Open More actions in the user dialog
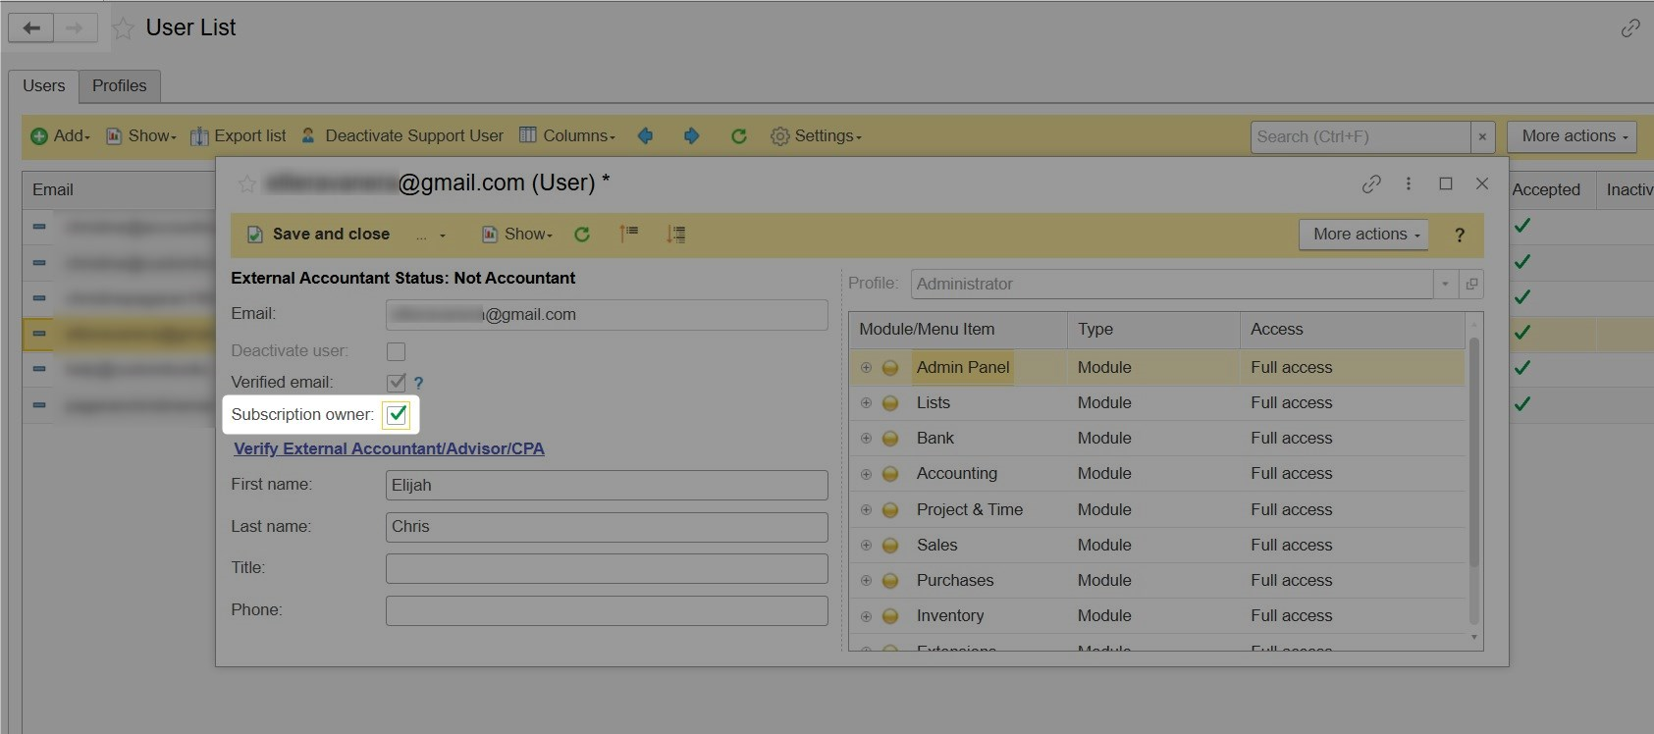1654x734 pixels. click(x=1364, y=235)
